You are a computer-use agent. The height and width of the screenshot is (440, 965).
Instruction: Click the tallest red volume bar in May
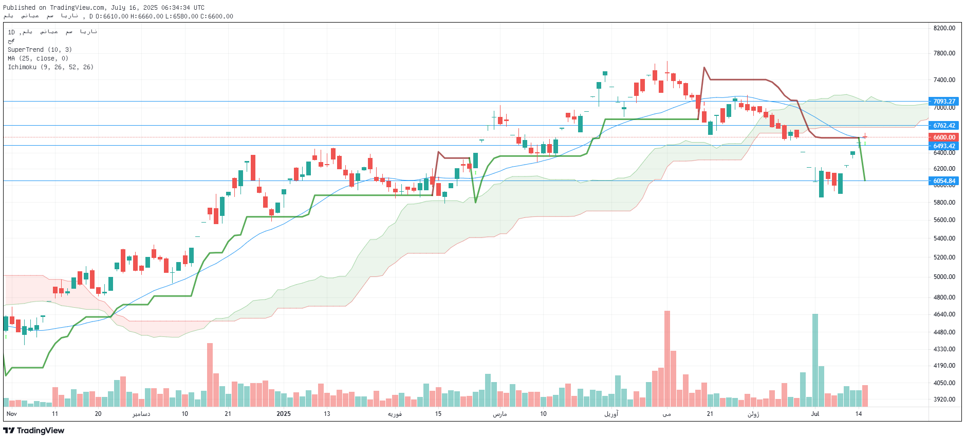pos(667,358)
